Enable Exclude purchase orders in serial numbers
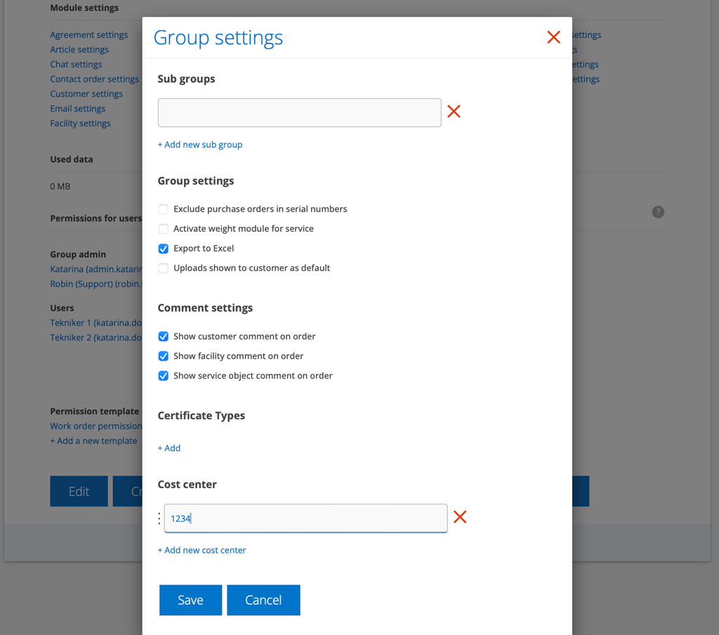This screenshot has height=635, width=719. (x=164, y=209)
